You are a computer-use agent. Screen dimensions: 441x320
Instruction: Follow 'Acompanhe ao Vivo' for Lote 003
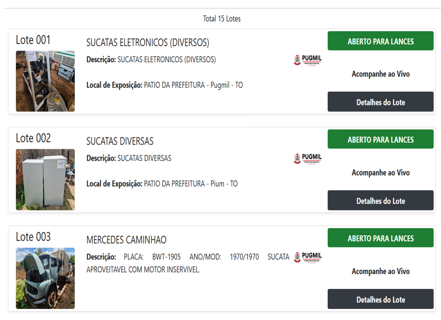[380, 271]
